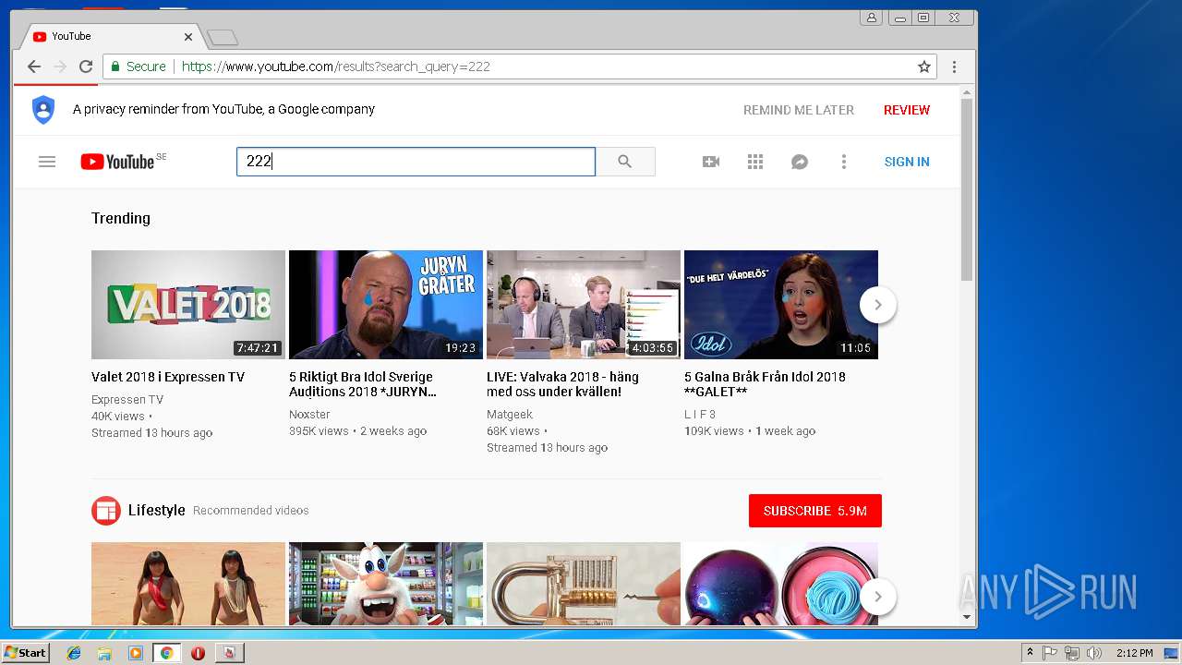Screen dimensions: 1182x665
Task: Visit Noxster channel
Action: tap(309, 415)
